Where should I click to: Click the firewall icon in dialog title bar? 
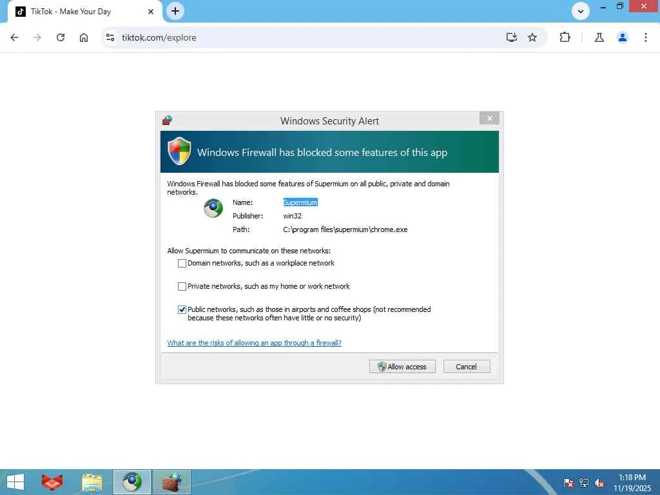coord(167,121)
